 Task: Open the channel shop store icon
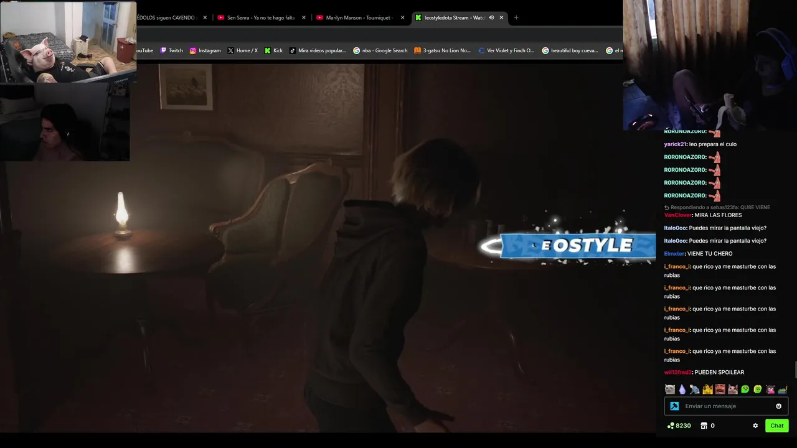(704, 426)
